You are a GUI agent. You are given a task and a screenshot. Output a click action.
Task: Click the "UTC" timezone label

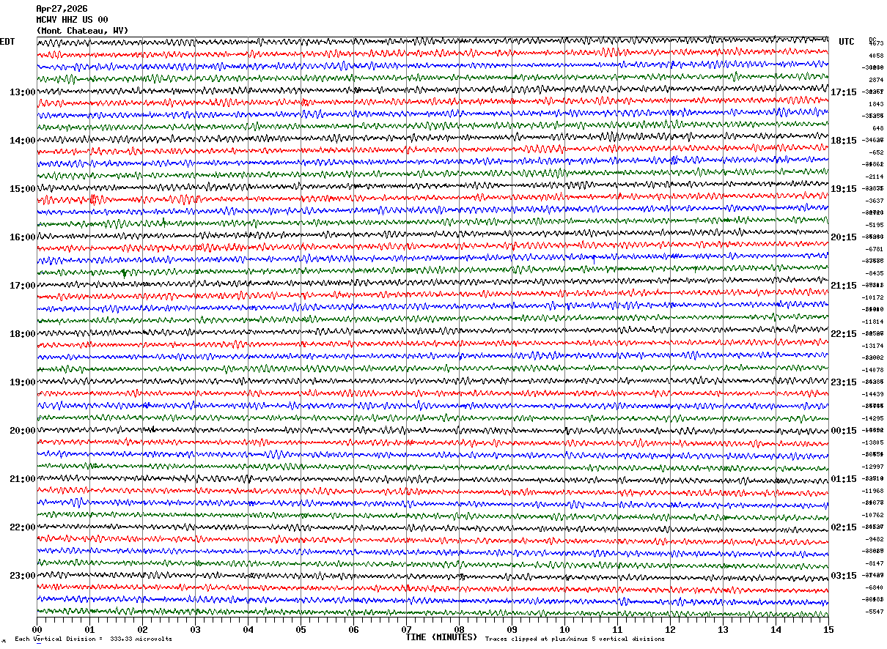[x=847, y=42]
